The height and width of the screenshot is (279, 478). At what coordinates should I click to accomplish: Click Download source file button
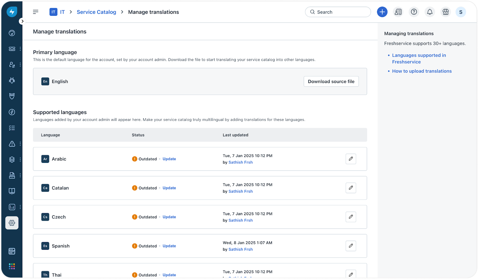click(x=331, y=81)
